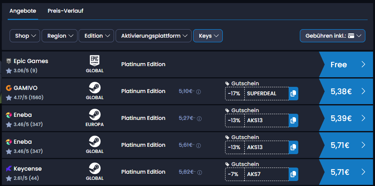
Task: Open the Keys filter dropdown
Action: [x=208, y=36]
